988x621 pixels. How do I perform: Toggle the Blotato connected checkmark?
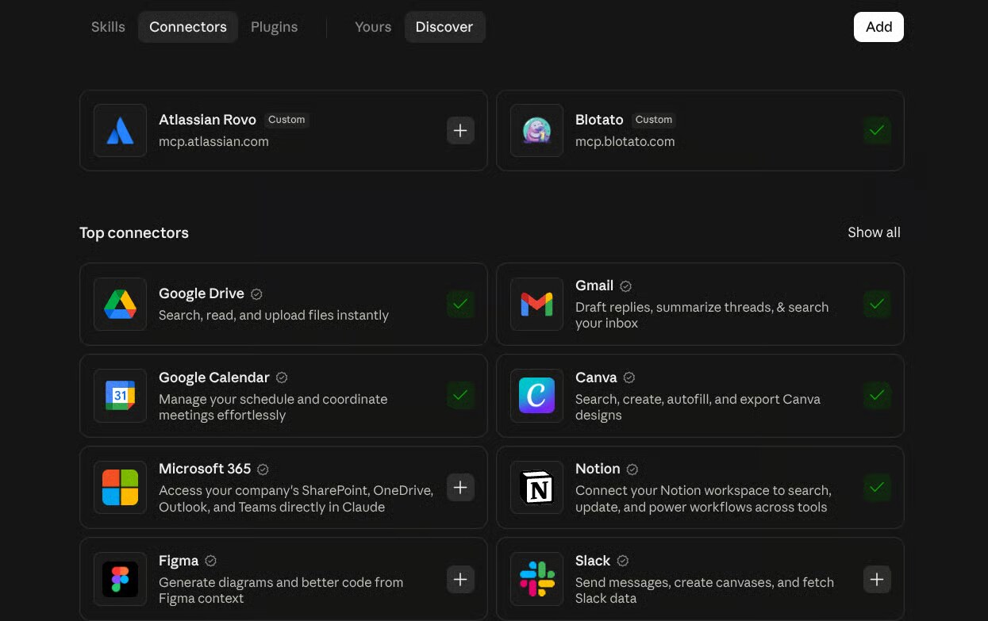pyautogui.click(x=877, y=130)
